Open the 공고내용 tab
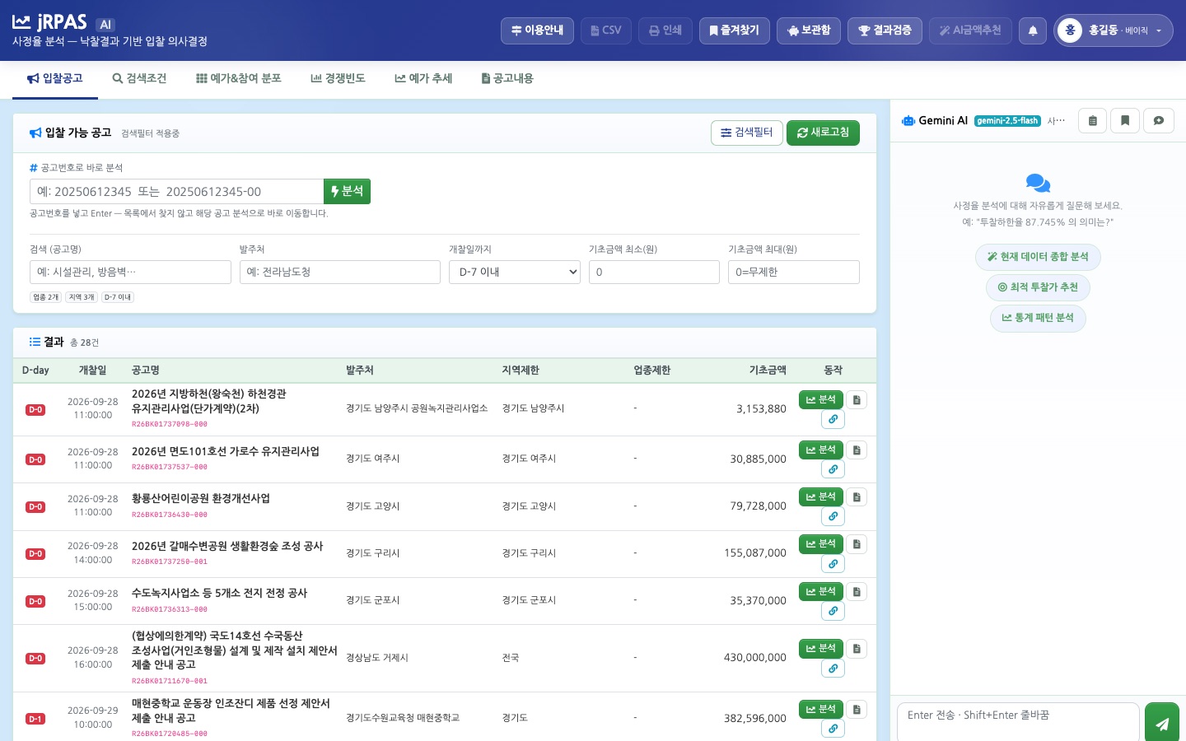1186x741 pixels. click(507, 78)
